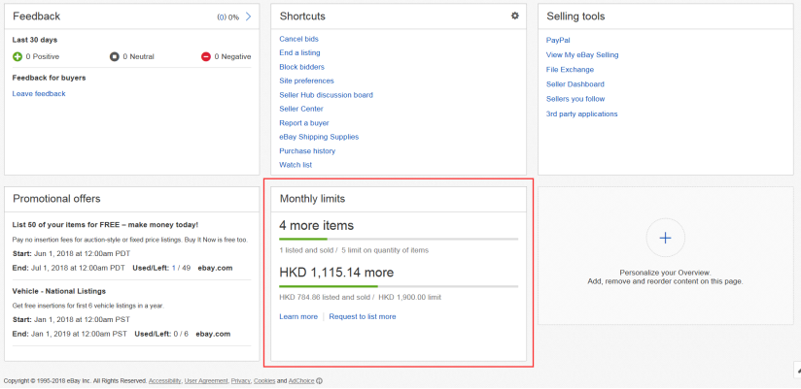Open the Leave feedback link
The image size is (801, 389).
(39, 94)
